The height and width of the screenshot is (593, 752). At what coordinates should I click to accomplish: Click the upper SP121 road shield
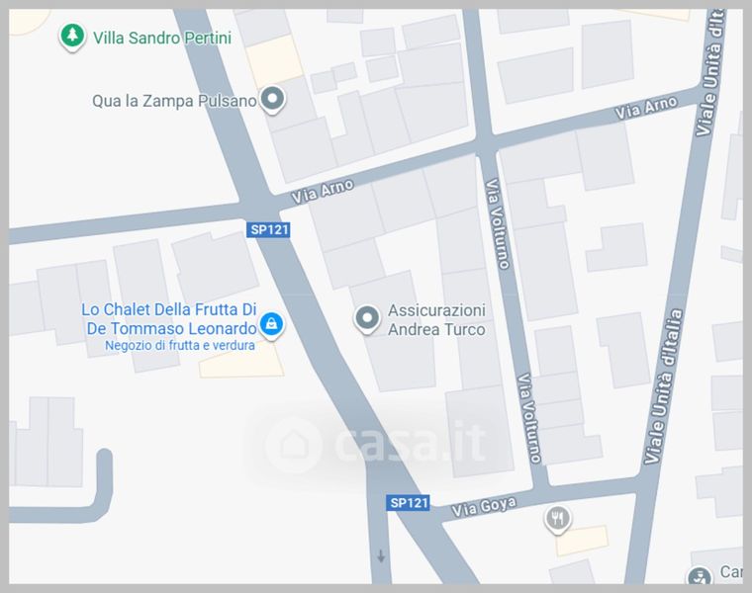(268, 229)
